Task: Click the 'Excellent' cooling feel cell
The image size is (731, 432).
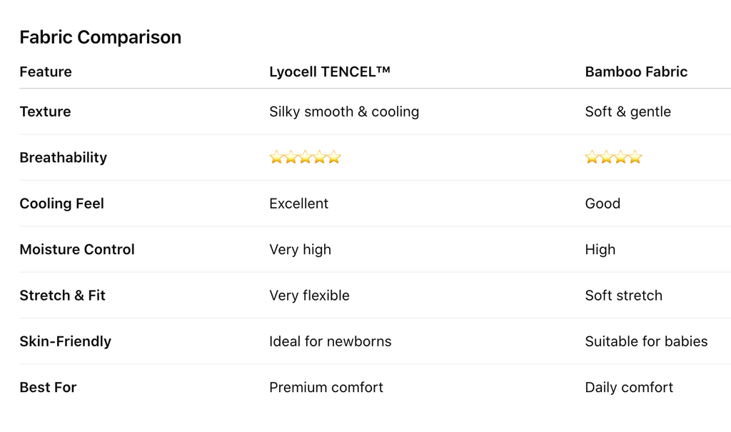Action: click(x=298, y=204)
